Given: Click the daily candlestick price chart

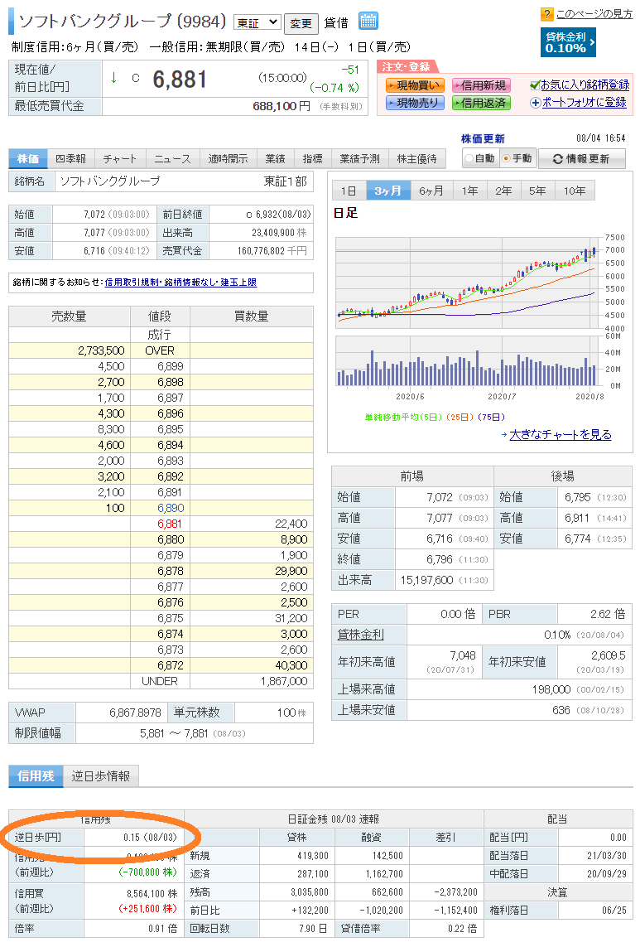Looking at the screenshot, I should click(466, 283).
